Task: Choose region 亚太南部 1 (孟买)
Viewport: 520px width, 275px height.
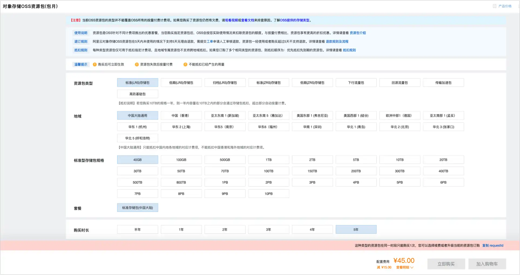Action: coord(444,116)
